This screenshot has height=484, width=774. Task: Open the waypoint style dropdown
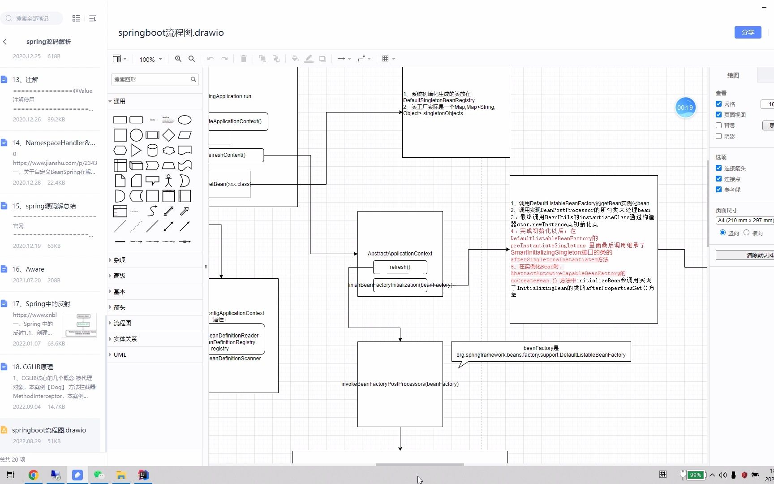point(364,59)
